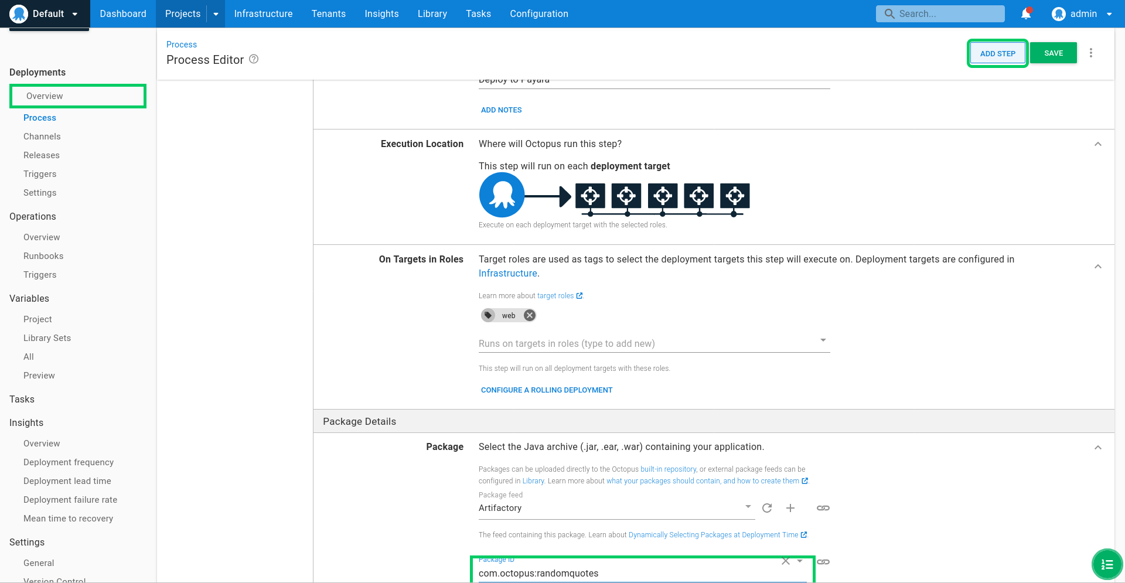This screenshot has height=583, width=1125.
Task: Open Runbooks in sidebar
Action: coord(43,256)
